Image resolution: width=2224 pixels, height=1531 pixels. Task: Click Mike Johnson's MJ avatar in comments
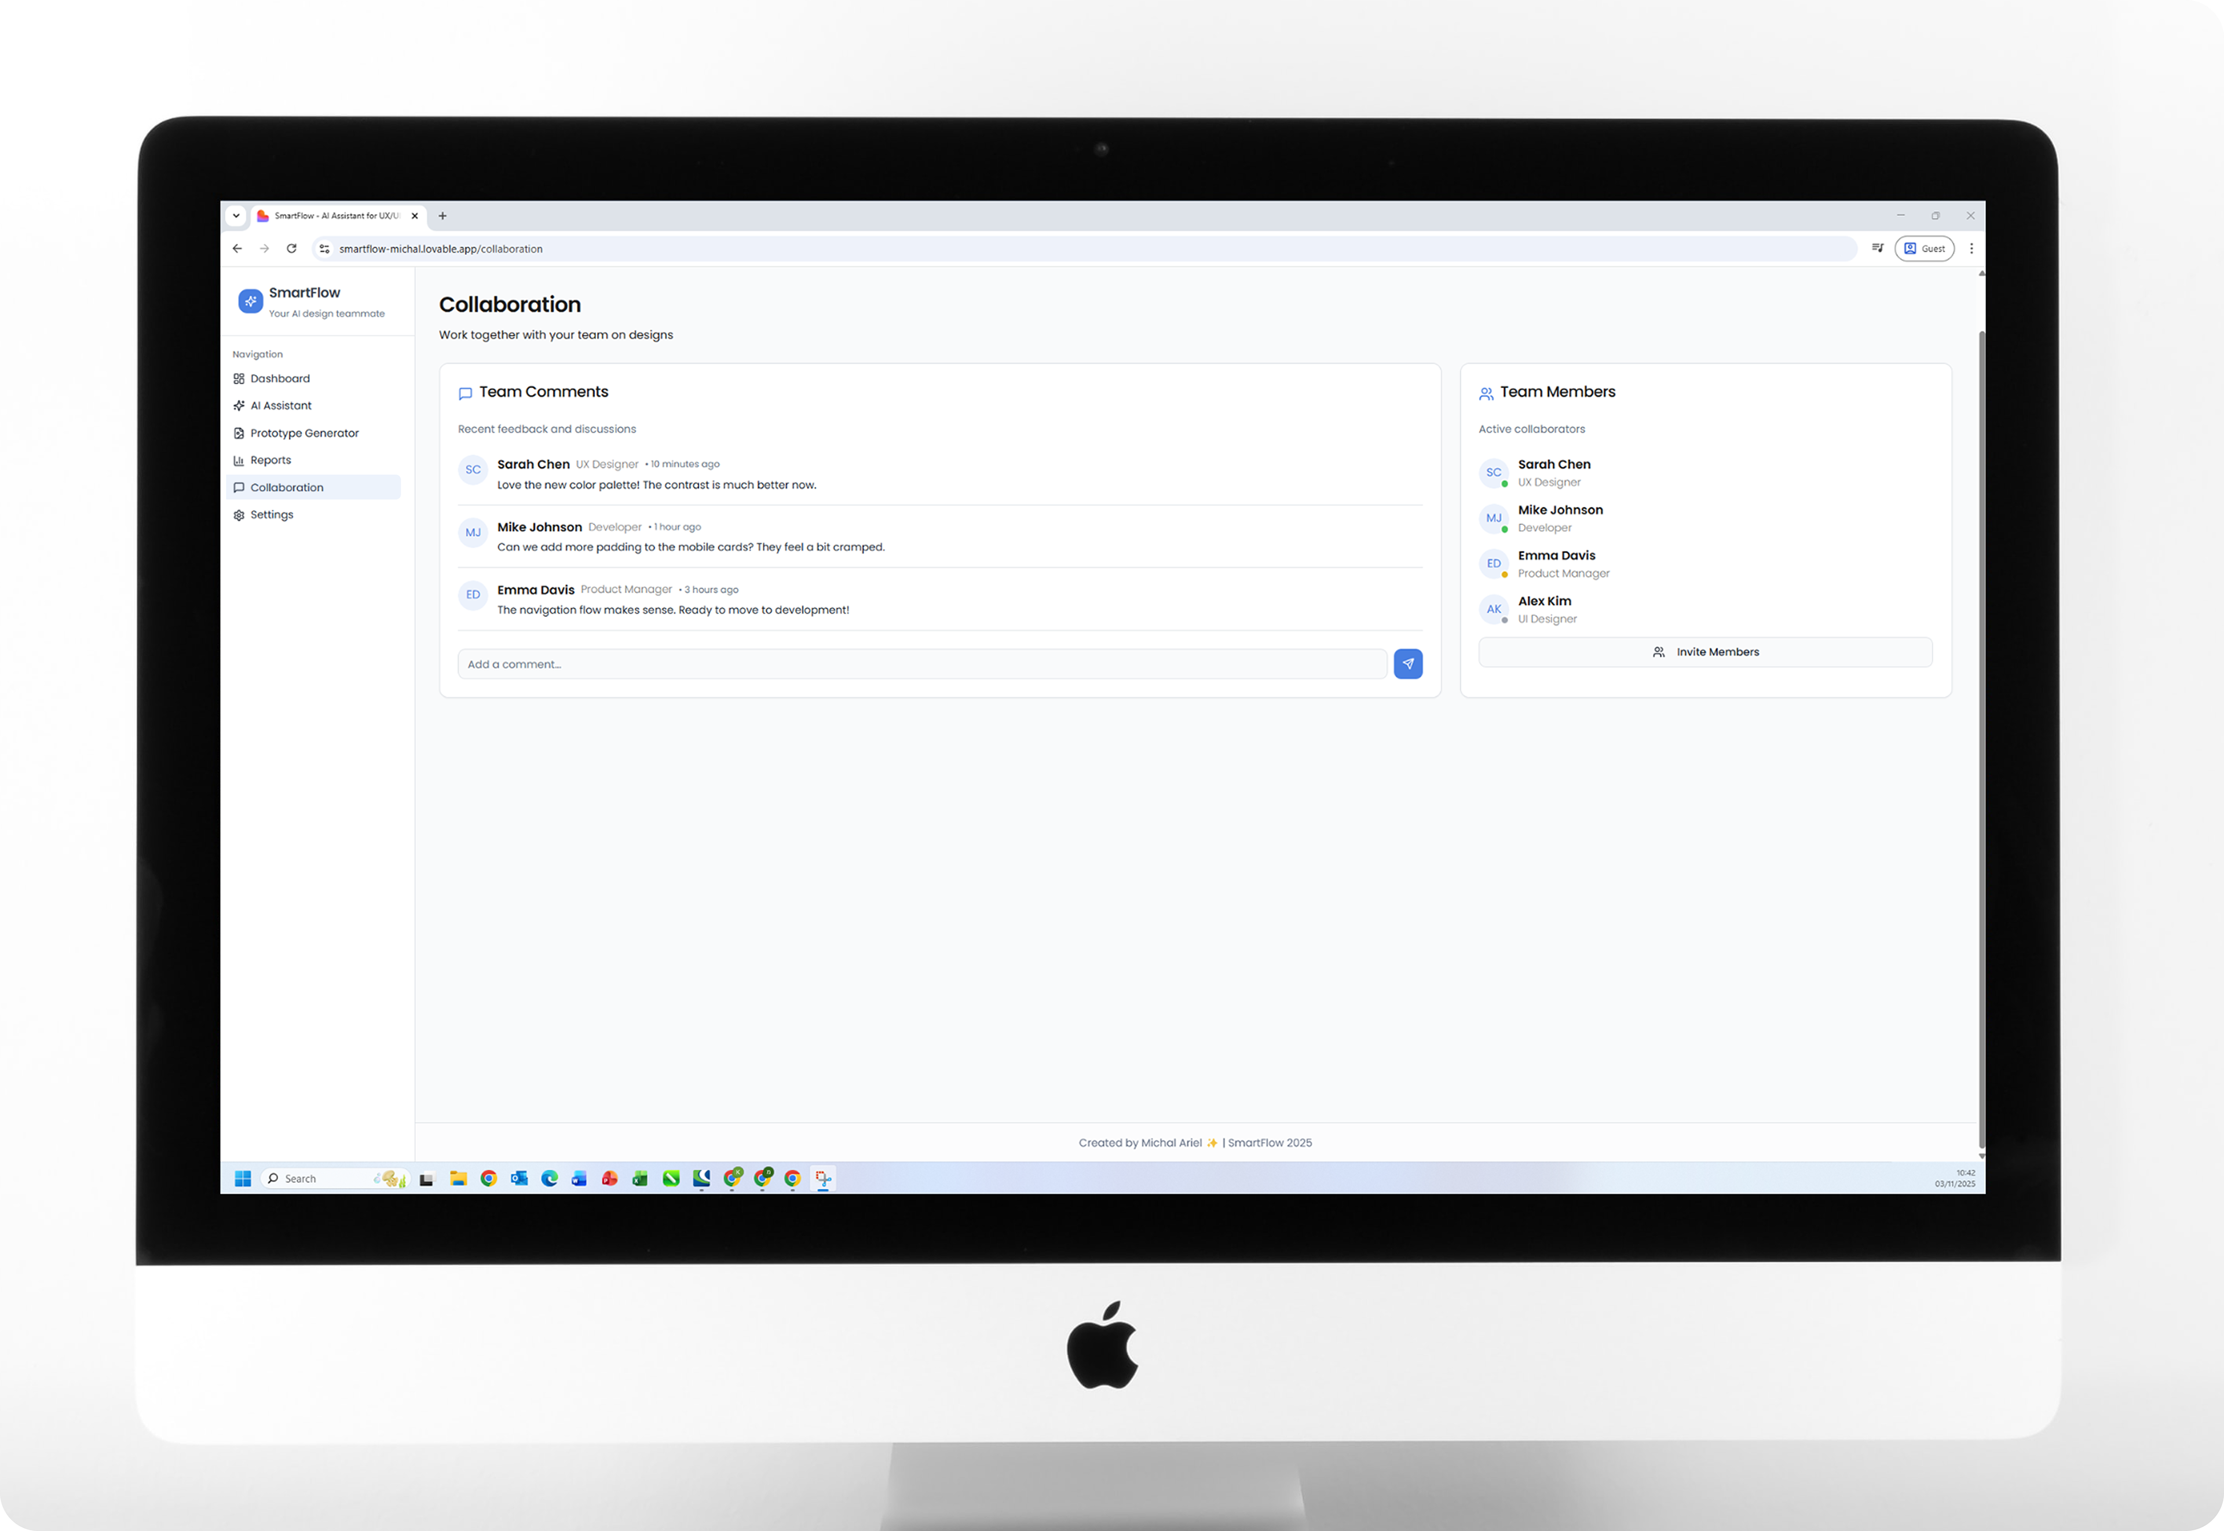point(473,532)
